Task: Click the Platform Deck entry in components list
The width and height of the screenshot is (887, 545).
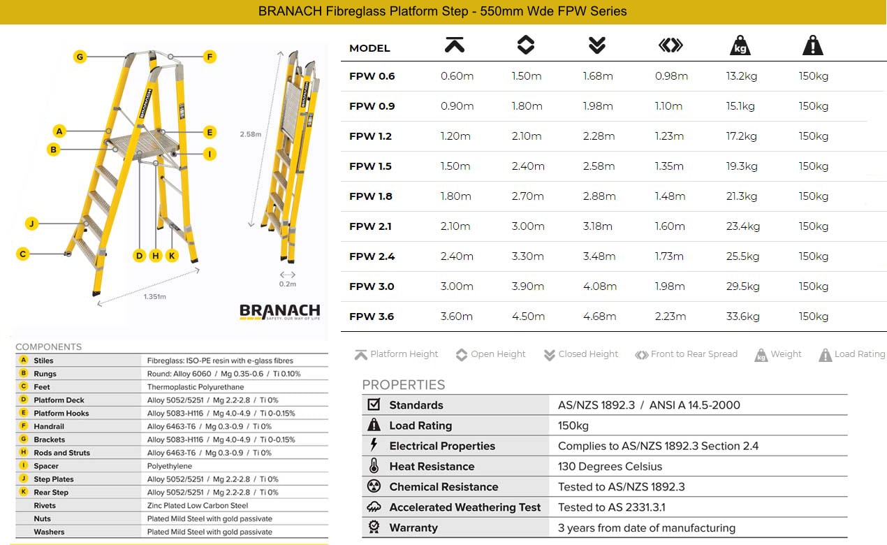Action: pyautogui.click(x=59, y=400)
